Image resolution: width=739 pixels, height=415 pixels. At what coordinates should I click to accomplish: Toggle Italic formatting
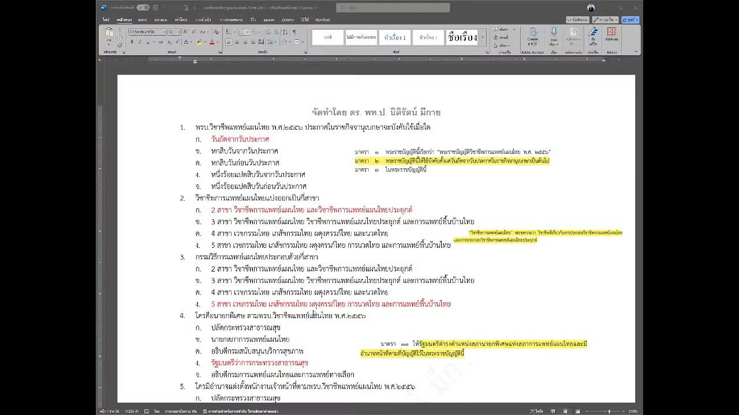pos(140,42)
